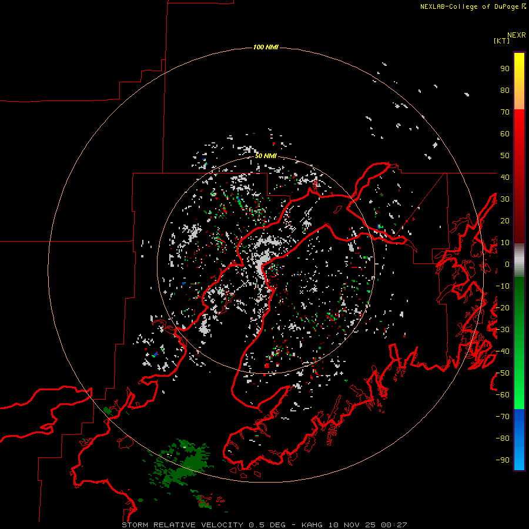529x529 pixels.
Task: Click the NEXLAB-College of DuPage watermark text
Action: click(x=473, y=6)
